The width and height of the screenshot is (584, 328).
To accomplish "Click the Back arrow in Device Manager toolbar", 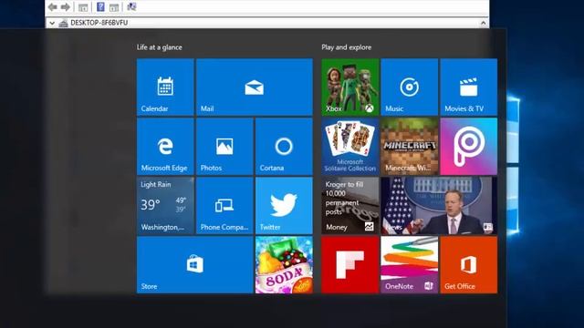I will 53,6.
